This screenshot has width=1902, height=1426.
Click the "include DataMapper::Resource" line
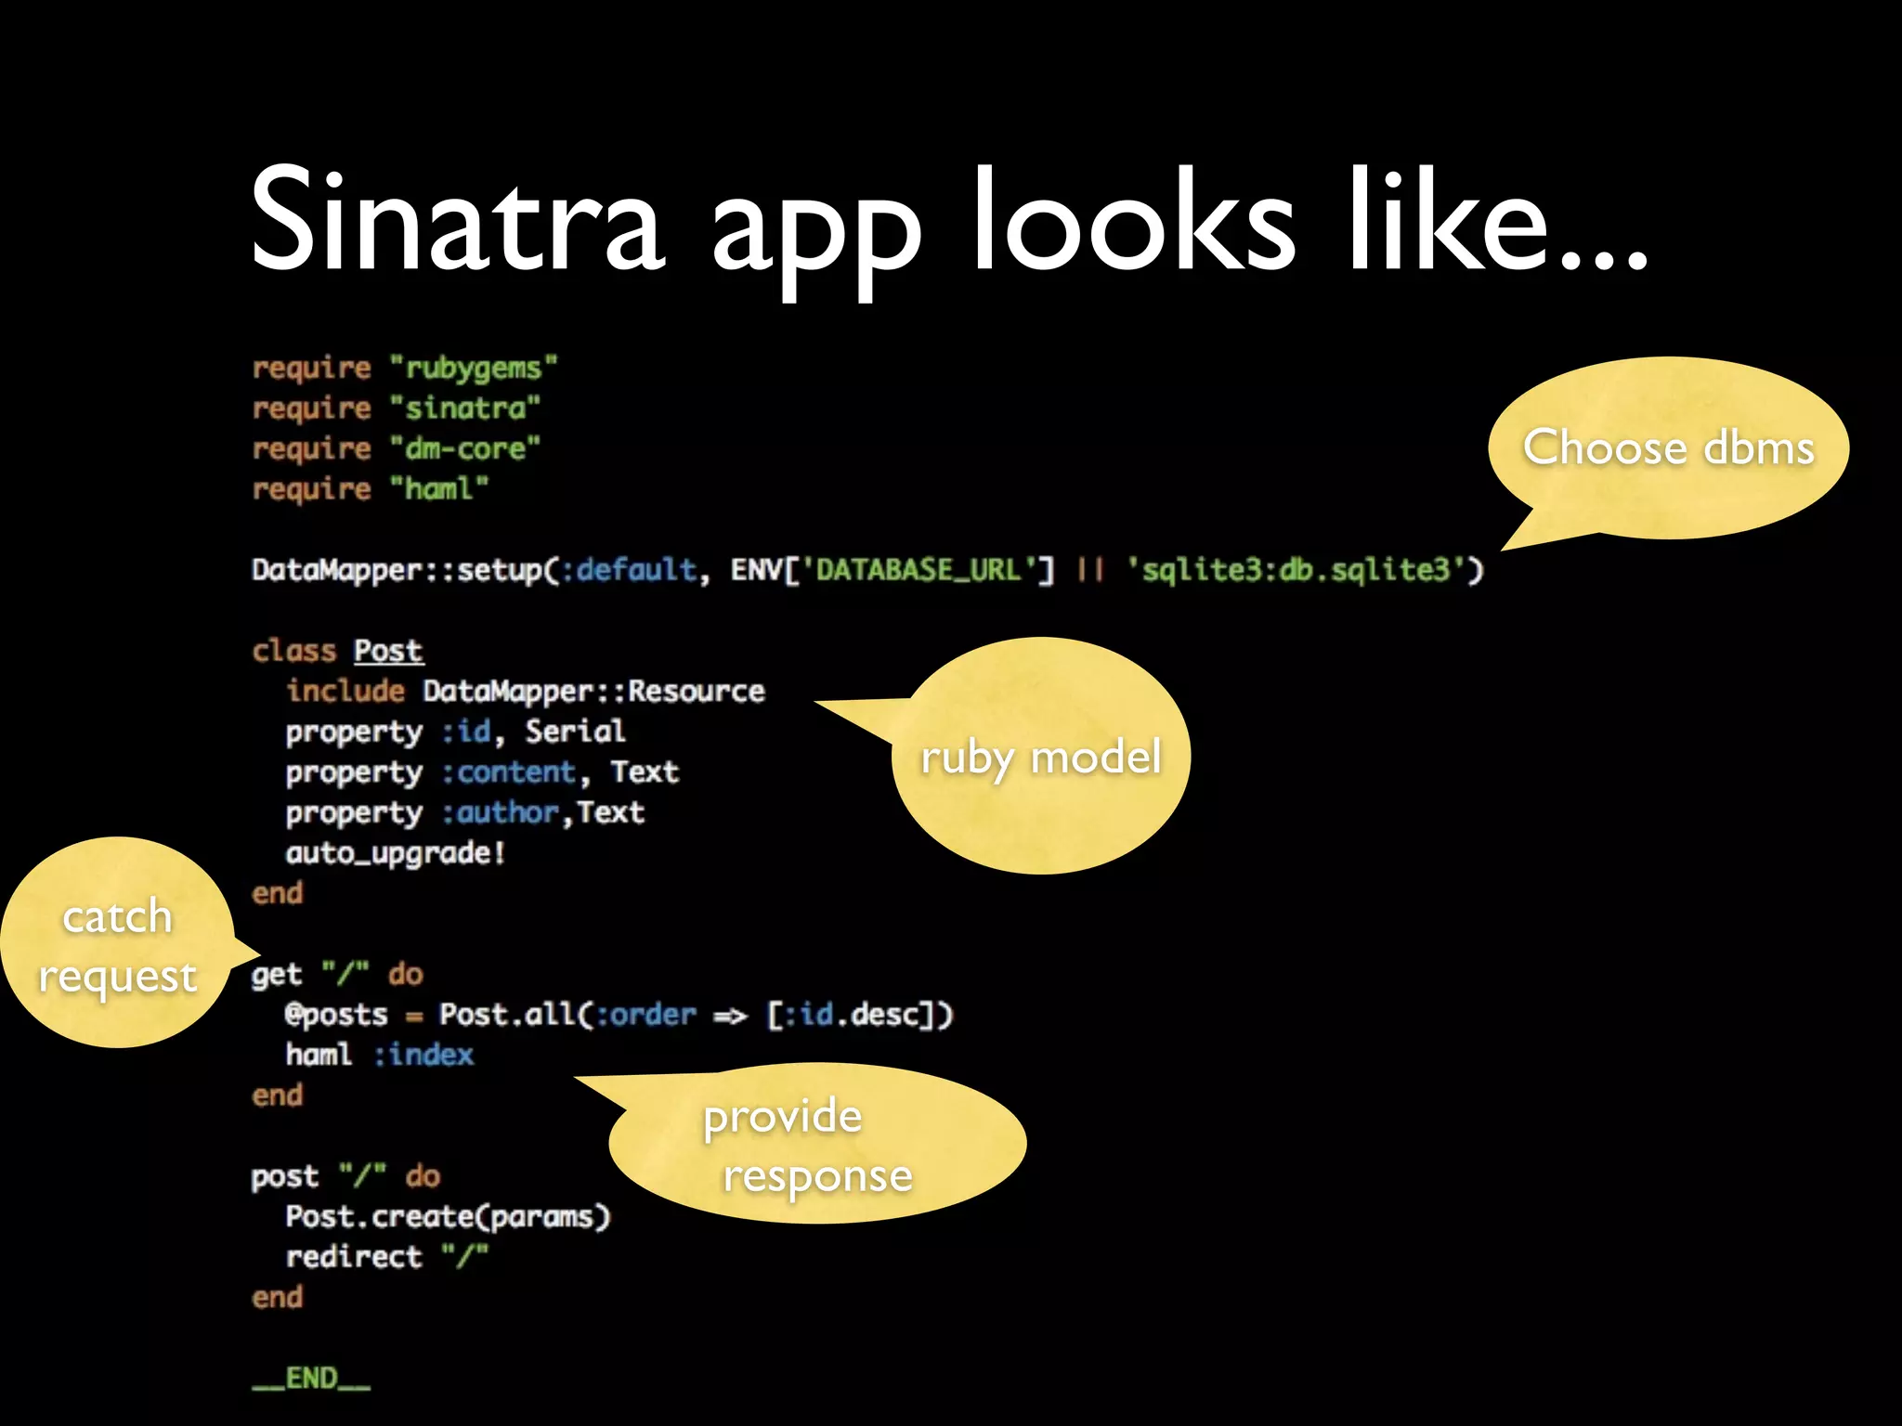click(x=526, y=692)
